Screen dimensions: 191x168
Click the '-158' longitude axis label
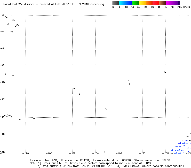tap(165, 153)
